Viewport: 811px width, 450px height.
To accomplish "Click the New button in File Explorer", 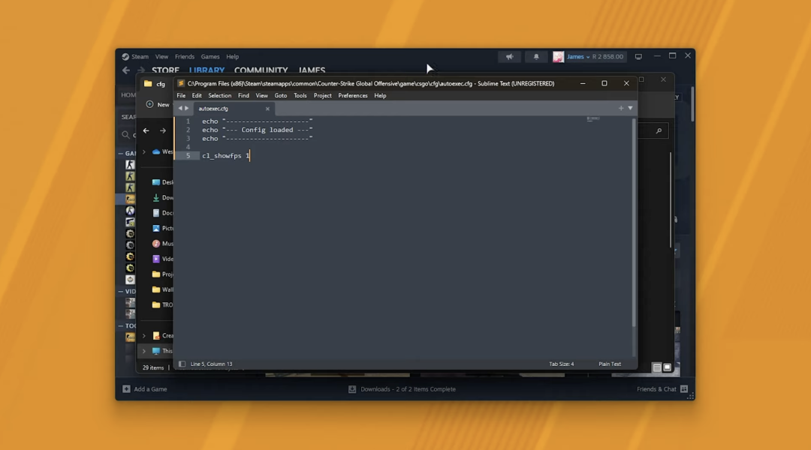I will point(158,104).
